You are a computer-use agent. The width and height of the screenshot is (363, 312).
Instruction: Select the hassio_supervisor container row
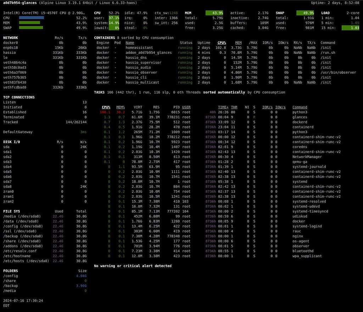(142, 62)
